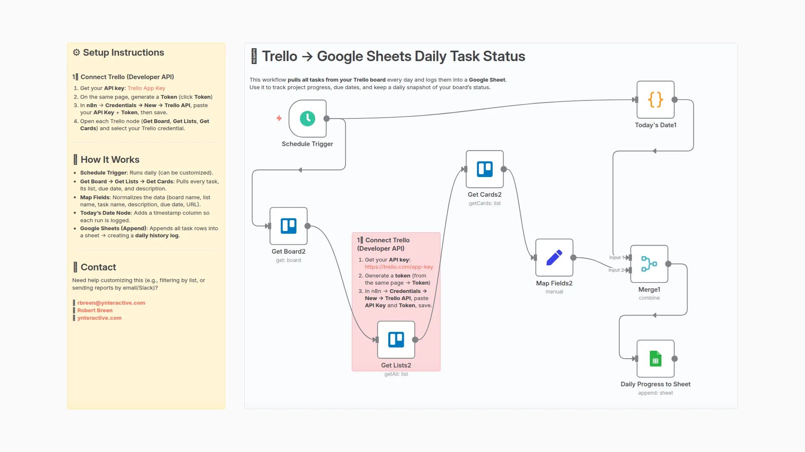Viewport: 805px width, 452px height.
Task: Click the Schedule Trigger clock node
Action: click(307, 118)
